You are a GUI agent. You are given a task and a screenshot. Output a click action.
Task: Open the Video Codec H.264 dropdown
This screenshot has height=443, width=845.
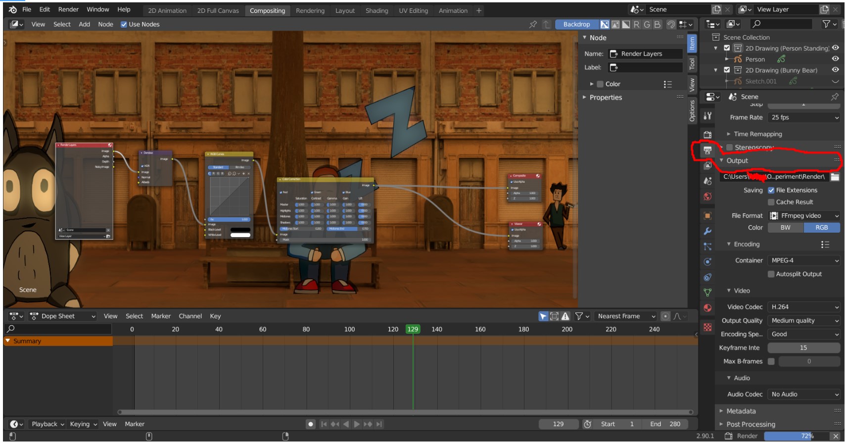(804, 307)
